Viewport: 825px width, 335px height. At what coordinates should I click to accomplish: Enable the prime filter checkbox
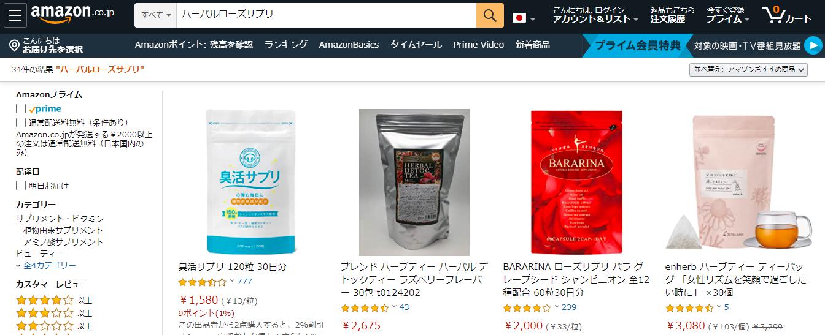(21, 108)
